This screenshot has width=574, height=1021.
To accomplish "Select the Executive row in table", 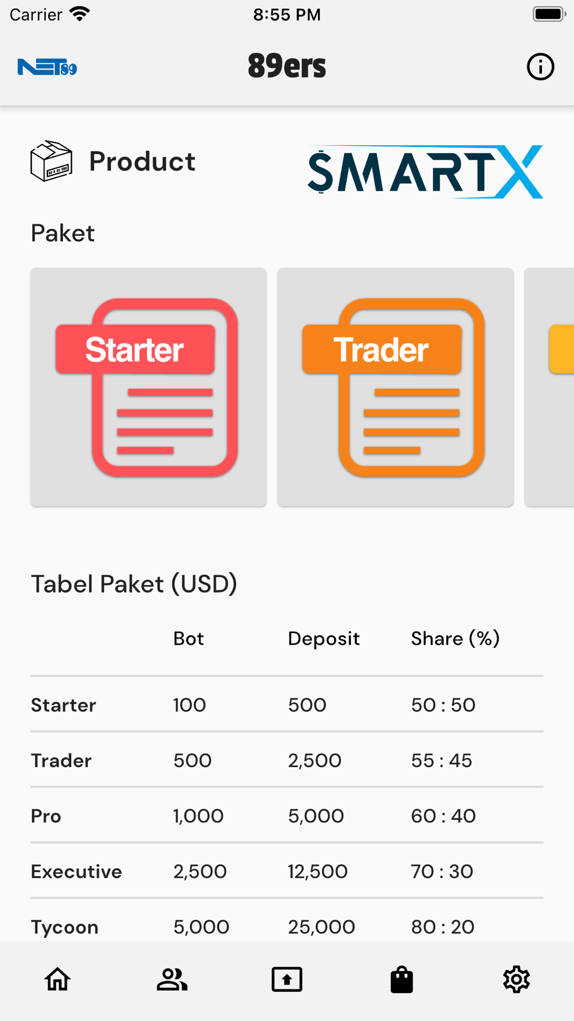I will (287, 871).
